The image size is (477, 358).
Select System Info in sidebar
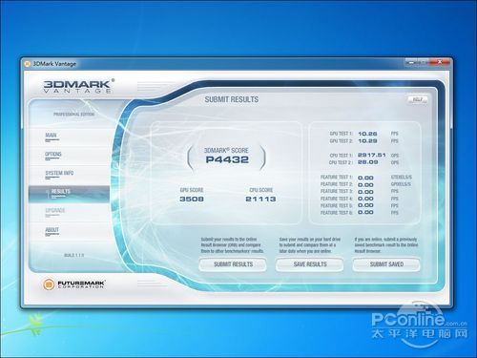pos(59,174)
